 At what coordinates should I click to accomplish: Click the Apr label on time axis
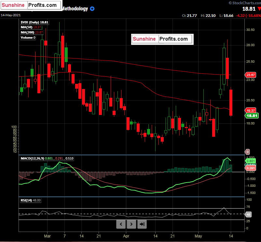[126, 236]
